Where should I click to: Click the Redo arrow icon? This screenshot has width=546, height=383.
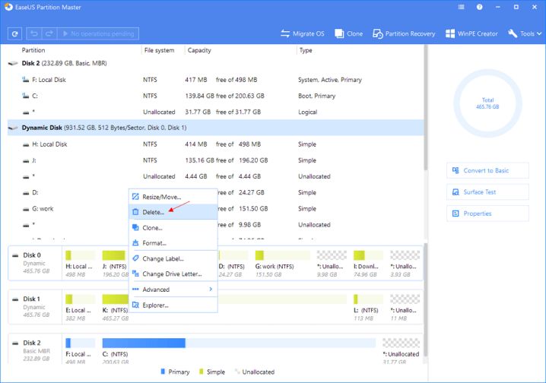point(50,33)
